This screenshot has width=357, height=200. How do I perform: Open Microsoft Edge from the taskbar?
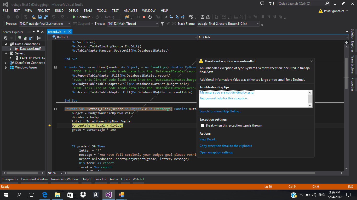(45, 195)
